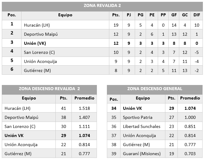This screenshot has height=160, width=205.
Task: Select the 1.518 promedio value
Action: (84, 108)
